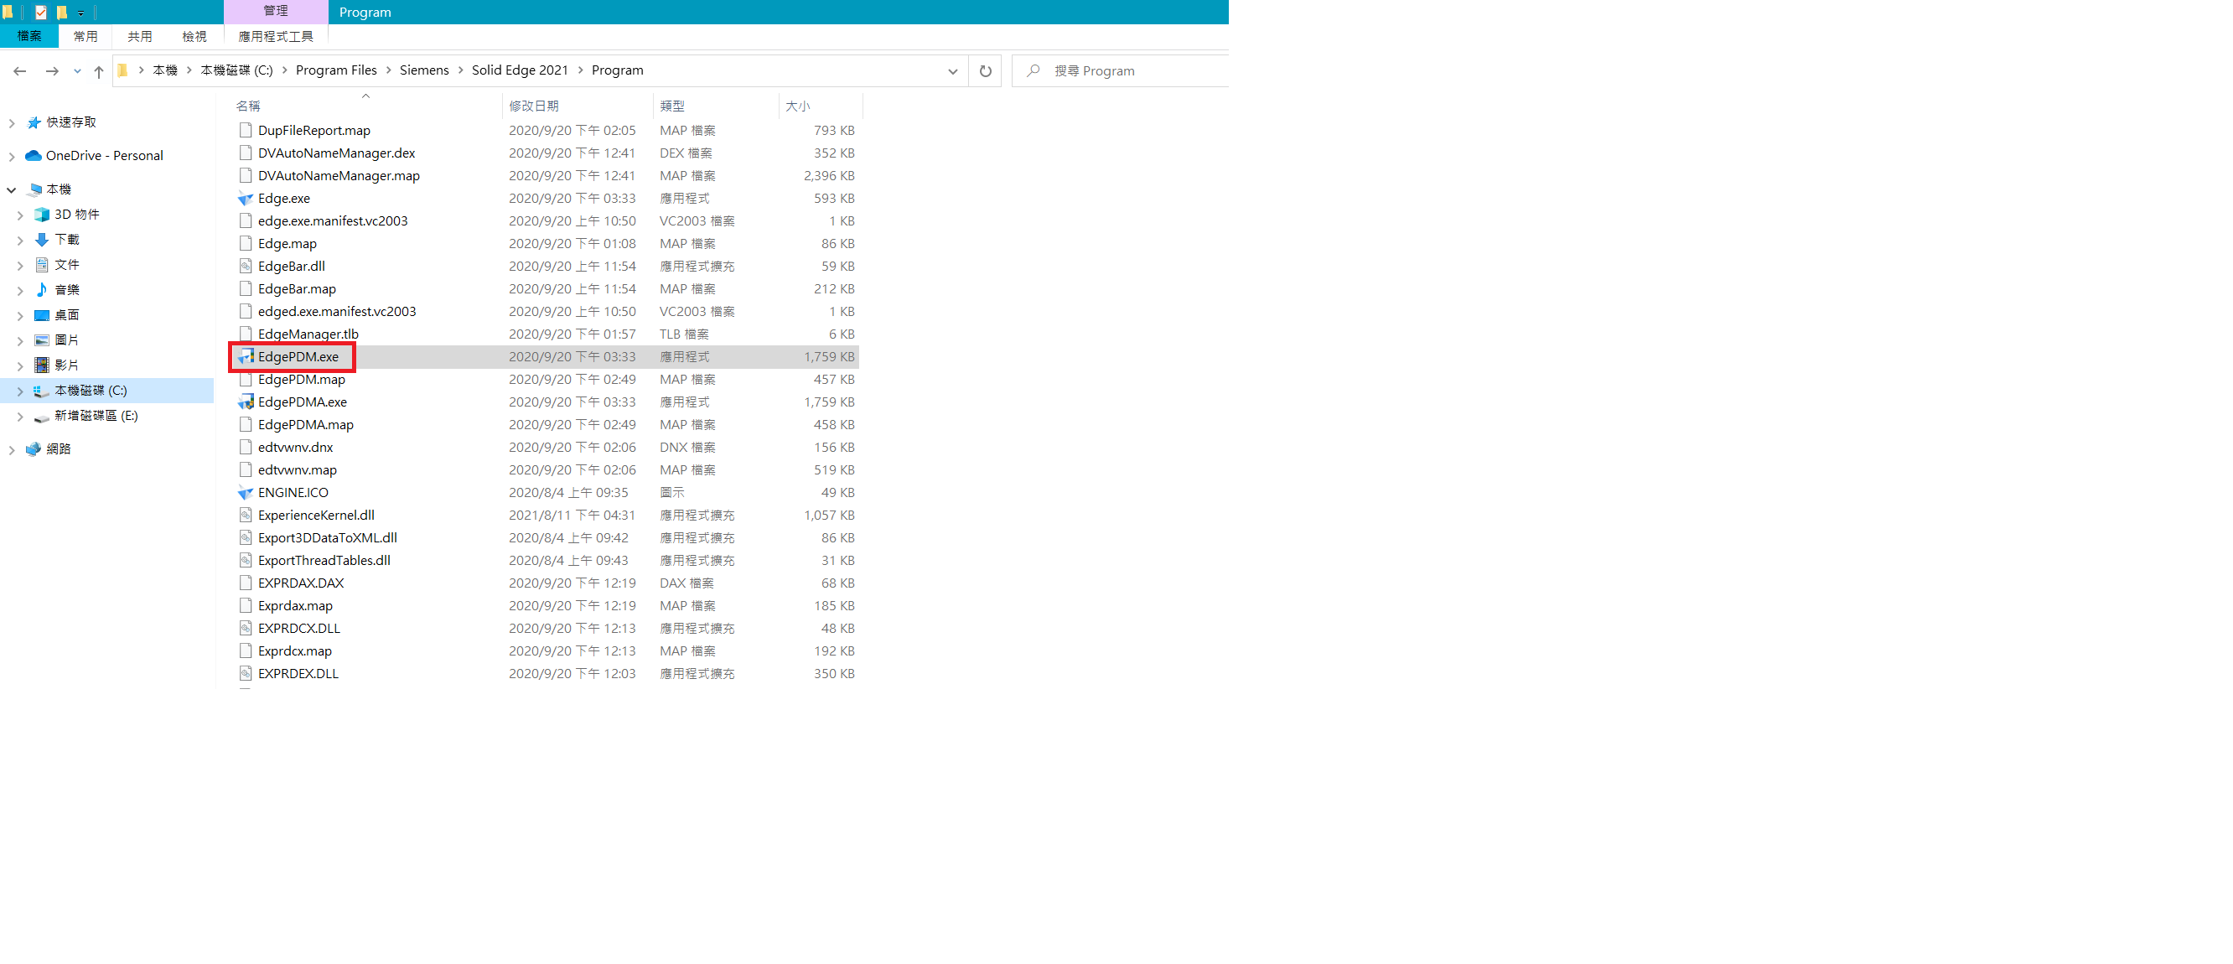The image size is (2233, 964).
Task: Click the DupFileReport.map file icon
Action: pos(246,130)
